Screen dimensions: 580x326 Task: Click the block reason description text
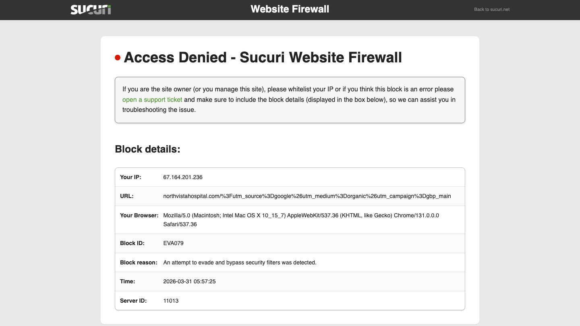240,262
